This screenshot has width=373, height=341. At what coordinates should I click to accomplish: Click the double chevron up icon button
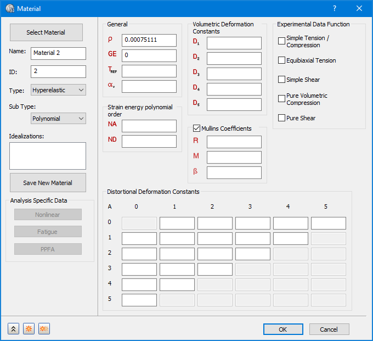click(13, 329)
